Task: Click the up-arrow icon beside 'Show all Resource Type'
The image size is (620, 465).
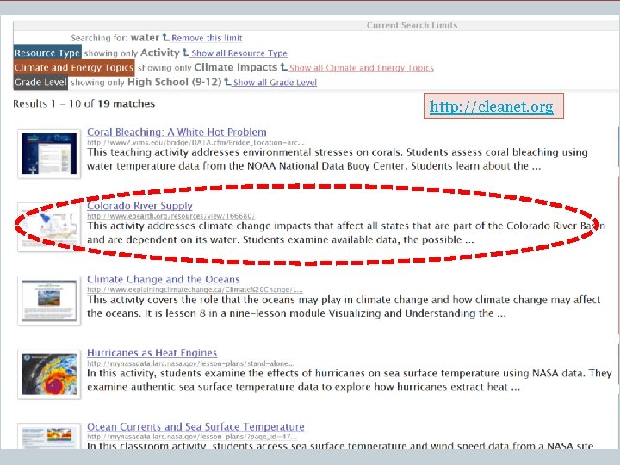Action: click(x=185, y=53)
